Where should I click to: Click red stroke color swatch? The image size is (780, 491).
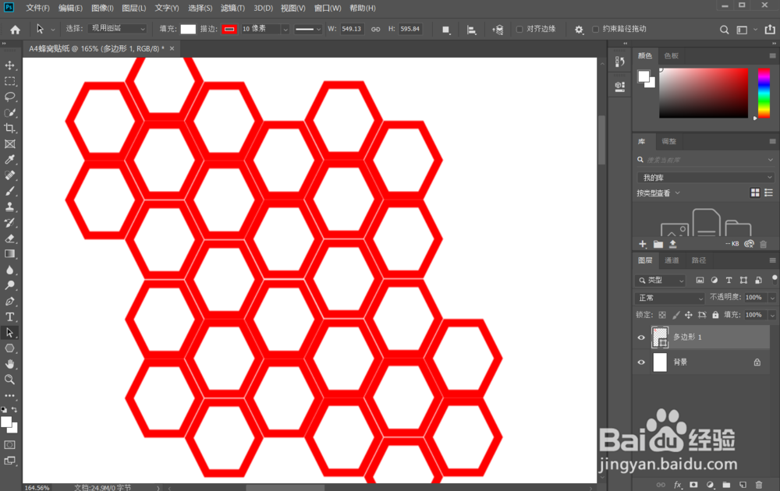point(229,30)
